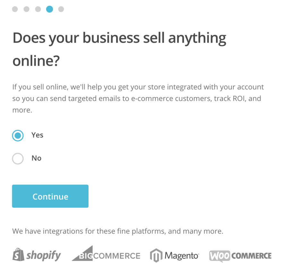The width and height of the screenshot is (292, 263).
Task: Click the first progress dot
Action: (15, 9)
